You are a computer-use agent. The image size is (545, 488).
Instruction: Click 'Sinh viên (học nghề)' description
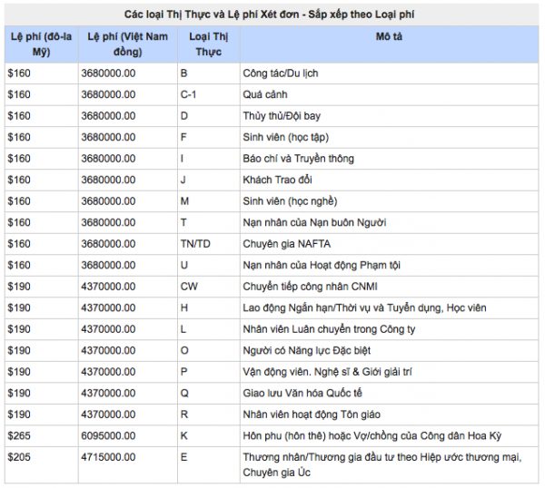click(390, 201)
